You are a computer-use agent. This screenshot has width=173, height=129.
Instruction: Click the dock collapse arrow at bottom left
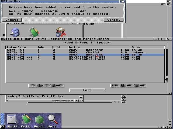click(2, 126)
